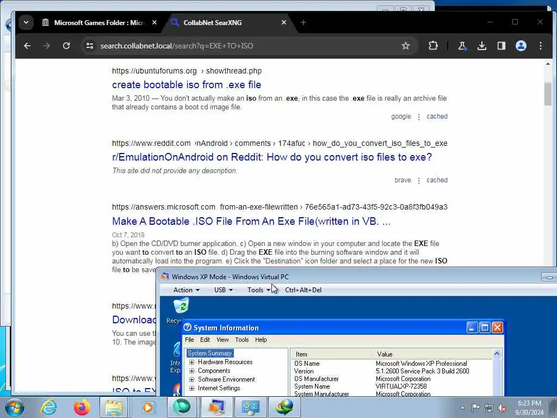Open the Reddit EmulationOnAndroid result link

tap(272, 157)
